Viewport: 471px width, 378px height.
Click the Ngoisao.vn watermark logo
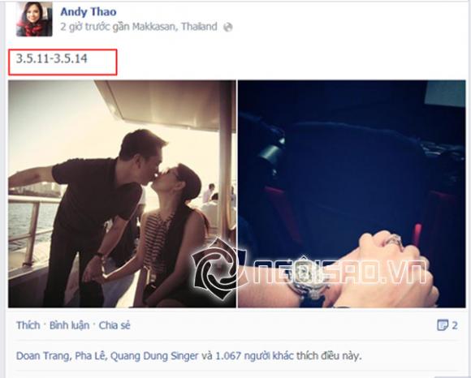[309, 269]
